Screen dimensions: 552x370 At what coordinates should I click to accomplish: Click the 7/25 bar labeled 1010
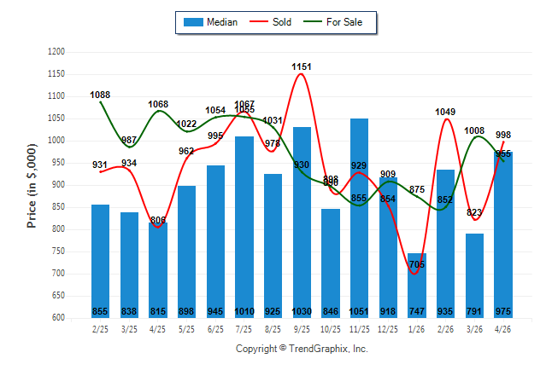pyautogui.click(x=244, y=228)
